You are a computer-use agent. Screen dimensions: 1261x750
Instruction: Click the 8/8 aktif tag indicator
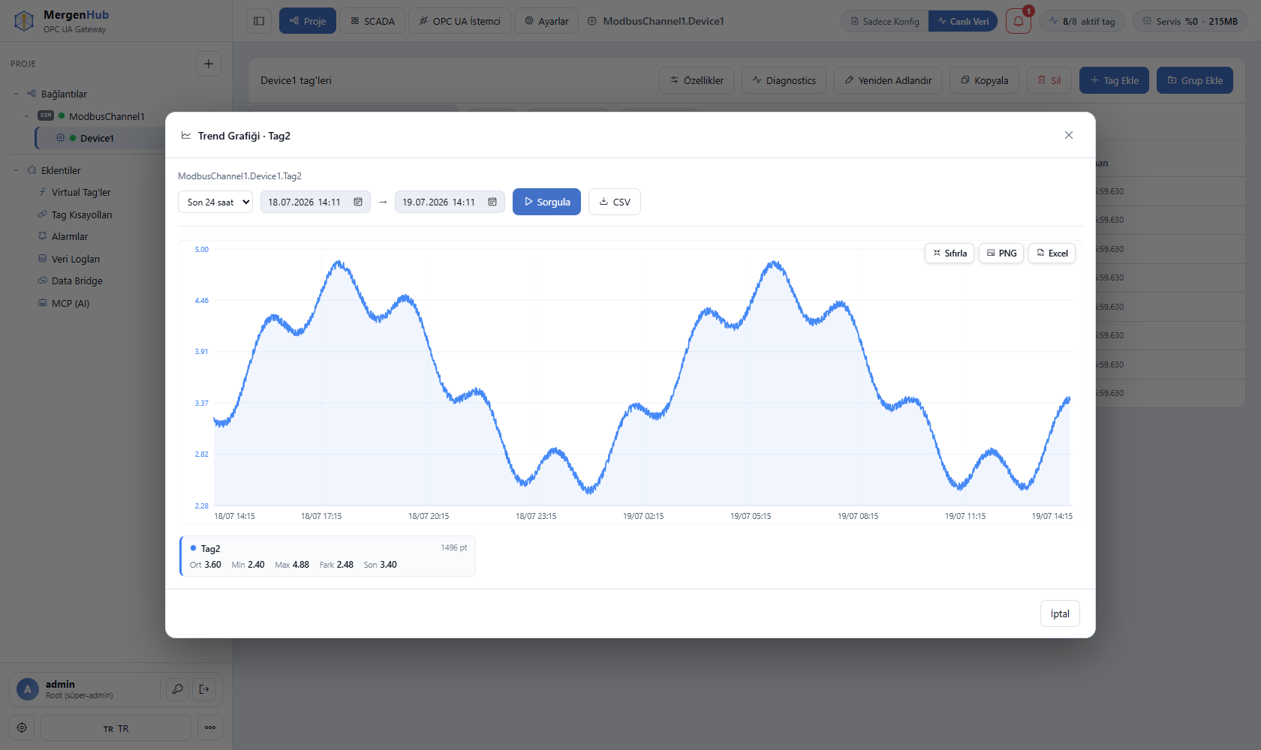tap(1082, 21)
